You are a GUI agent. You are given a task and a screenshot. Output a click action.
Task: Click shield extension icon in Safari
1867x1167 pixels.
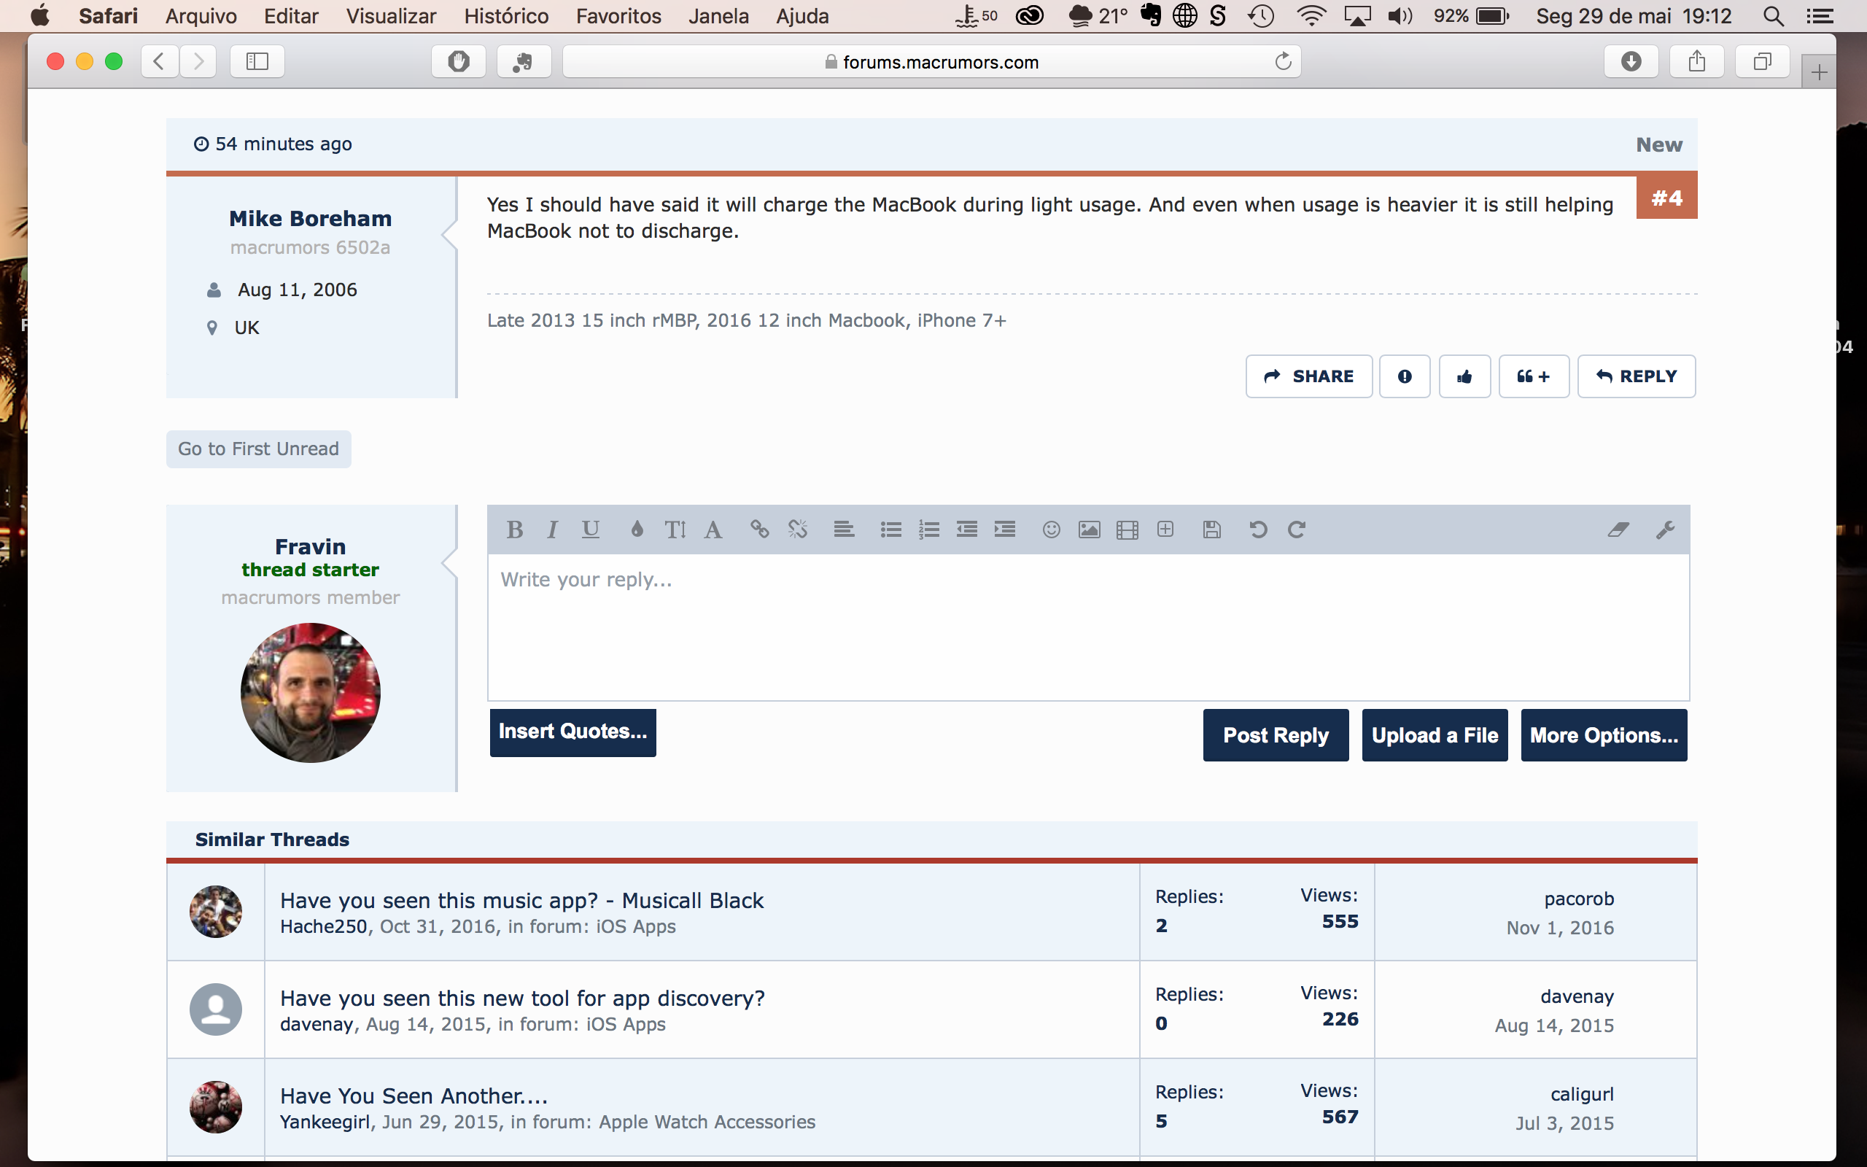458,61
